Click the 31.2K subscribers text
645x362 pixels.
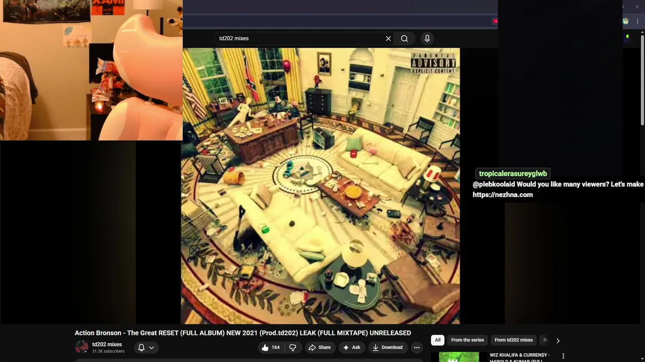tap(108, 351)
